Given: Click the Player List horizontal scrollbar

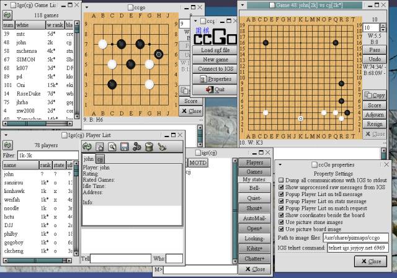Looking at the screenshot, I should [37, 260].
